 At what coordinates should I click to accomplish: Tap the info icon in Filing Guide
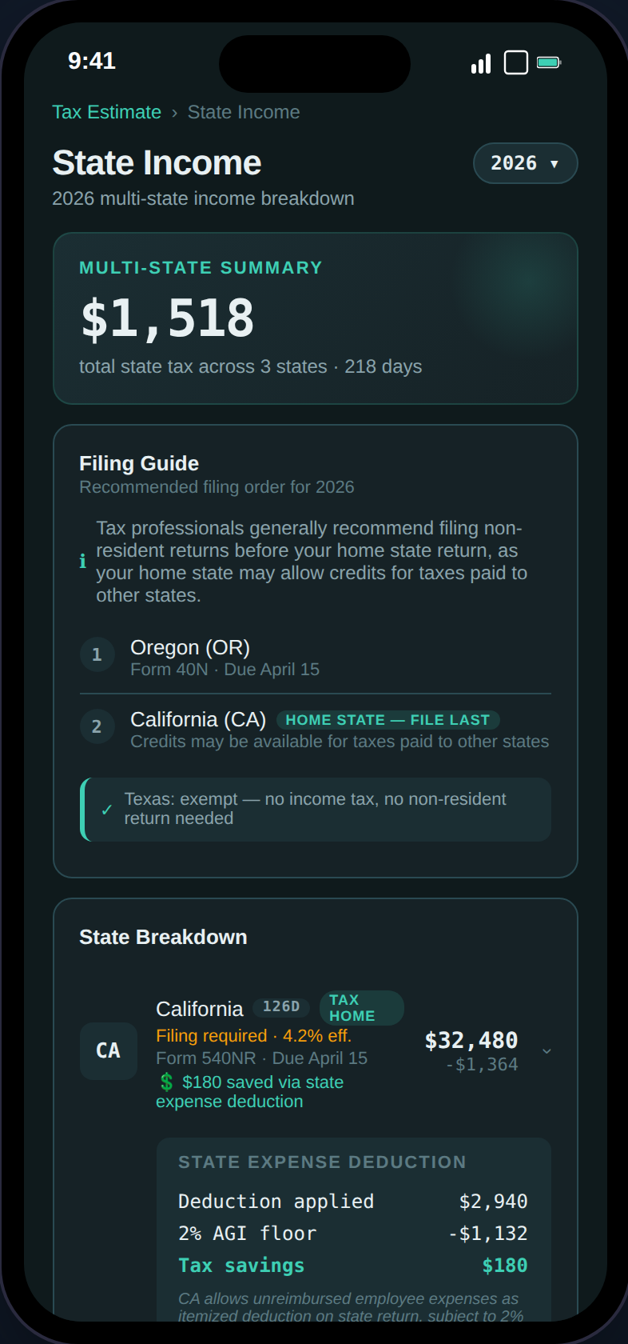(82, 561)
